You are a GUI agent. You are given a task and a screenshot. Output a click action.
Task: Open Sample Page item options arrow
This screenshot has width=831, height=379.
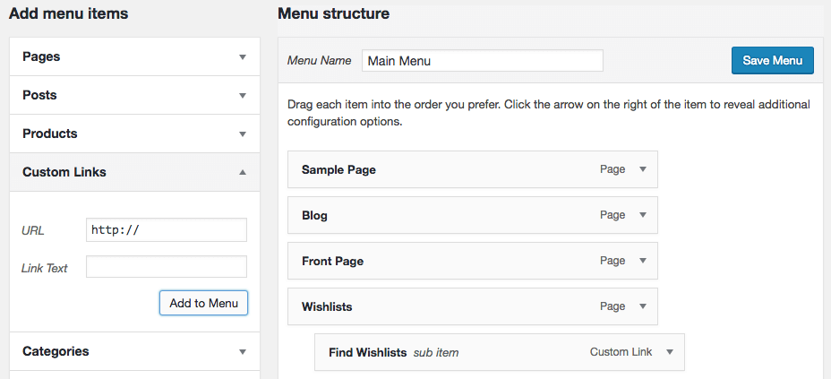[x=642, y=169]
